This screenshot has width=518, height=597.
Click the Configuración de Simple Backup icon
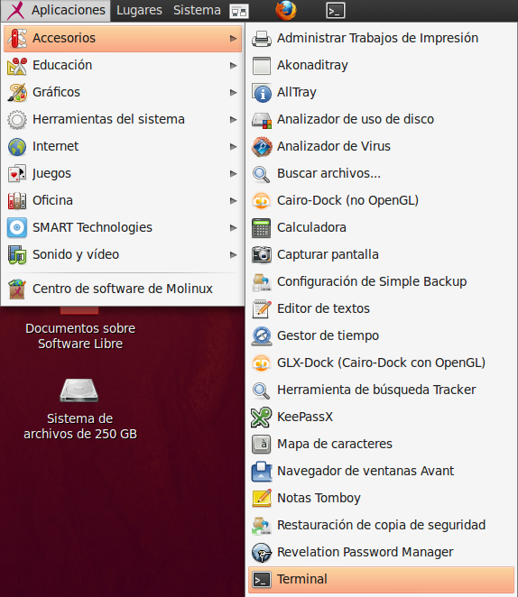pyautogui.click(x=262, y=281)
